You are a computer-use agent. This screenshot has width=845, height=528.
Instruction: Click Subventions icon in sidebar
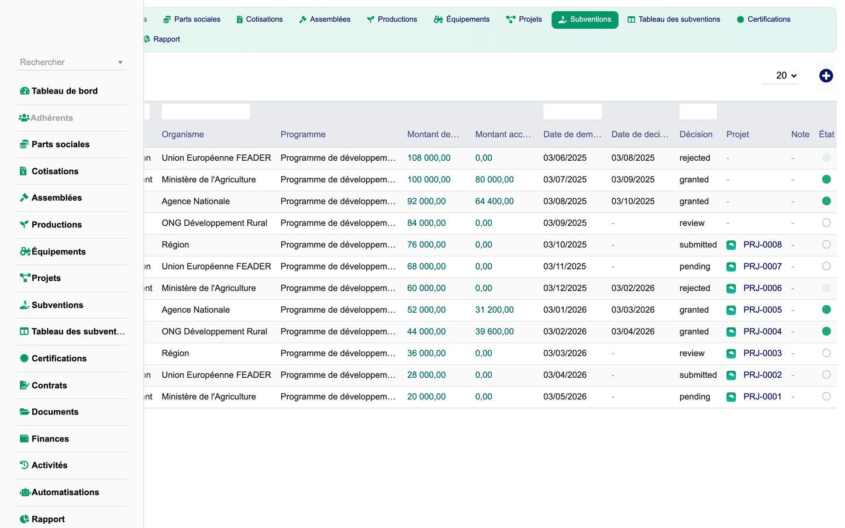pos(24,305)
